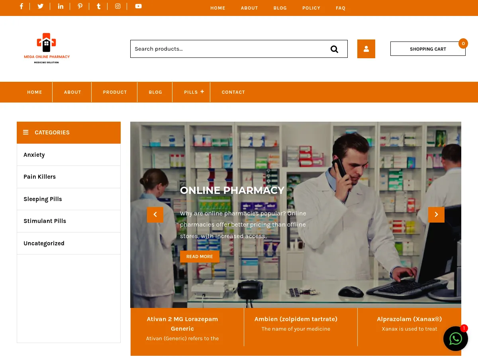Click the search magnifier icon

pos(334,49)
